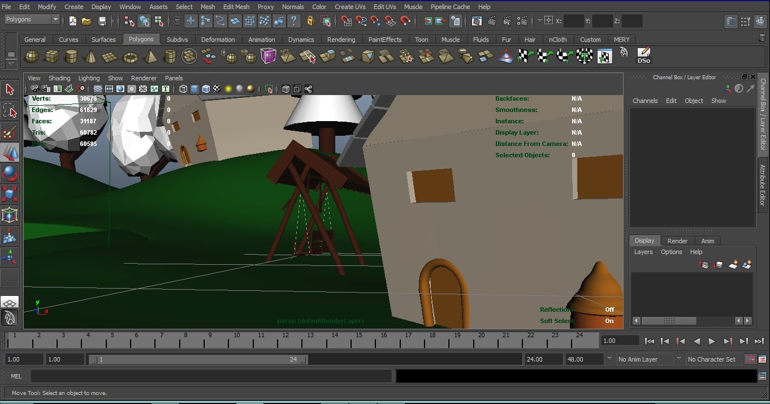Open the DSo script shelf button

[643, 56]
